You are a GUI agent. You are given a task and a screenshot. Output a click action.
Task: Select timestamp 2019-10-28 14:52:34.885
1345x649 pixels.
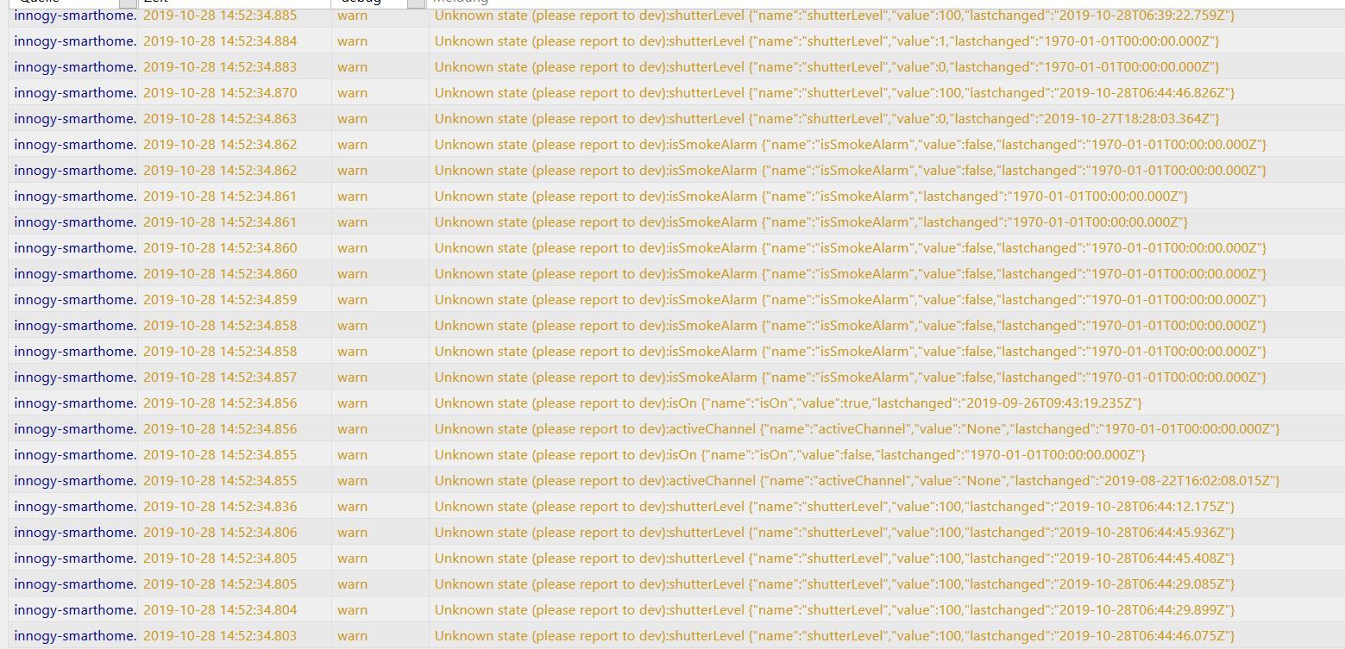[x=220, y=16]
